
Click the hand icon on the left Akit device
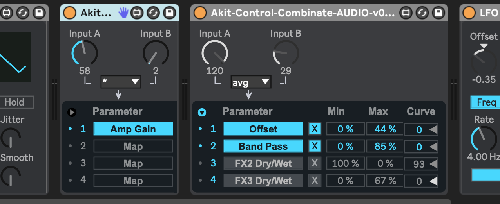123,13
